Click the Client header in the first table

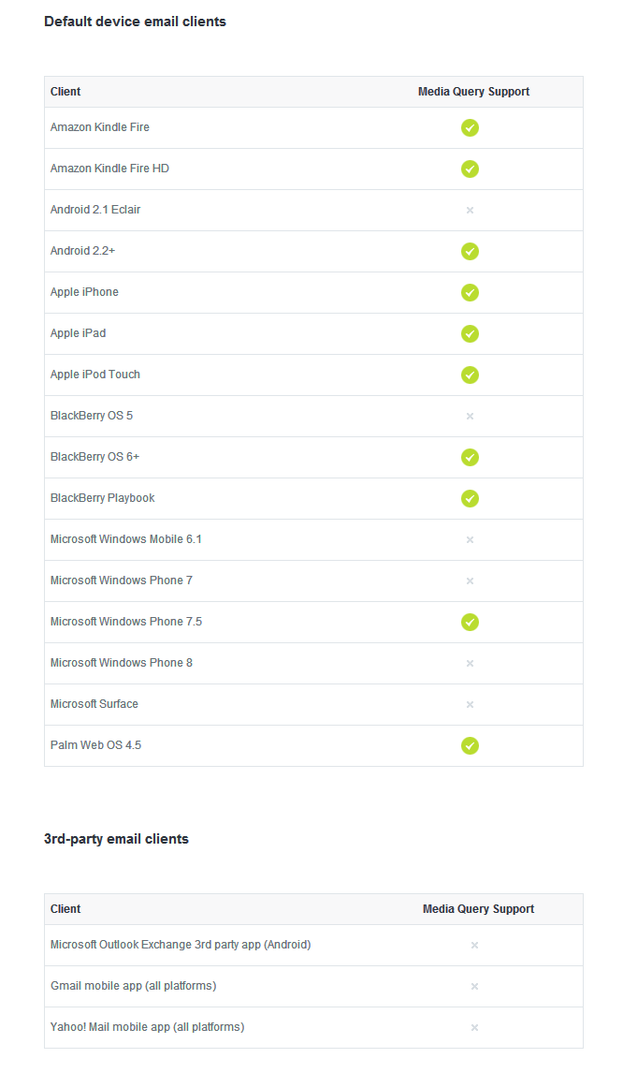coord(65,92)
